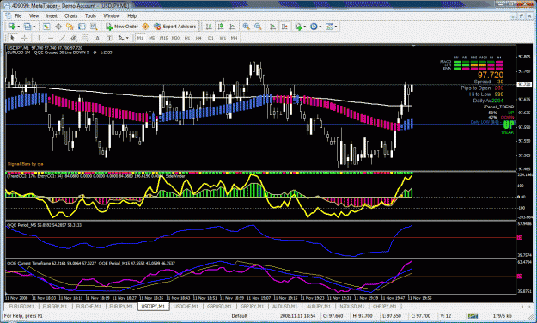This screenshot has width=537, height=323.
Task: Select the Text tool (A icon)
Action: coord(98,38)
